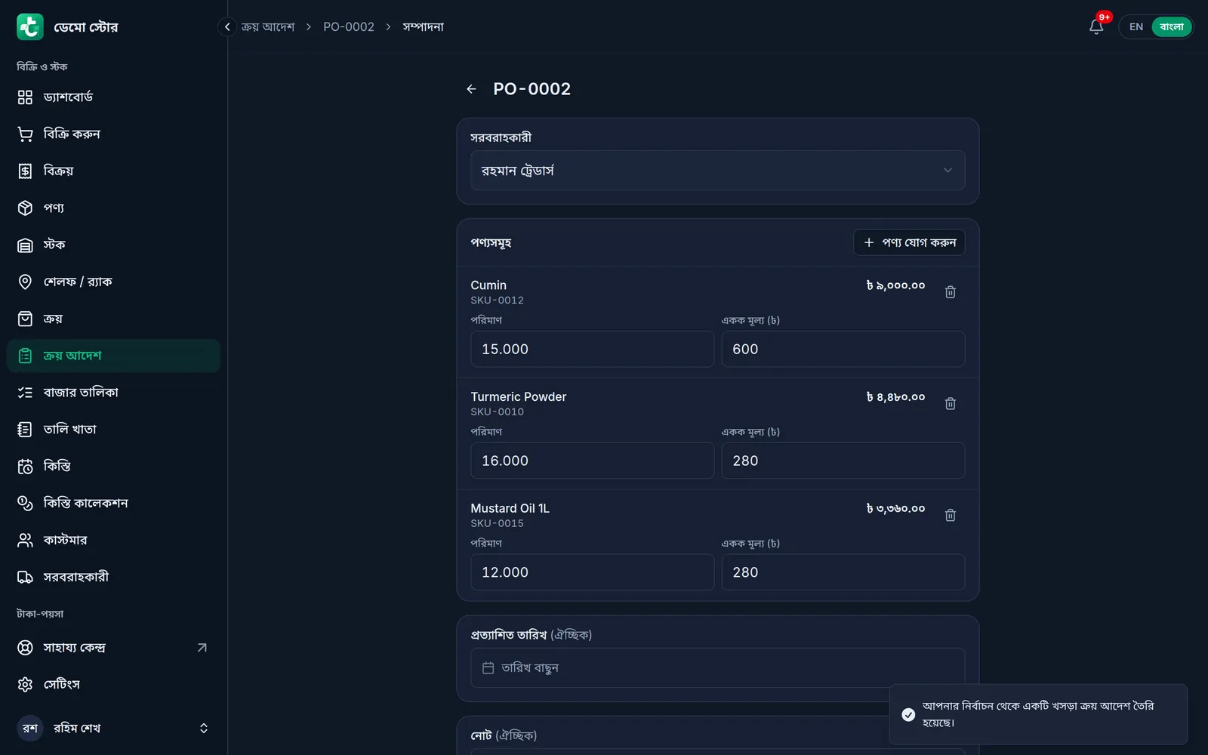The image size is (1208, 755).
Task: Collapse the sidebar with the chevron button
Action: (x=226, y=26)
